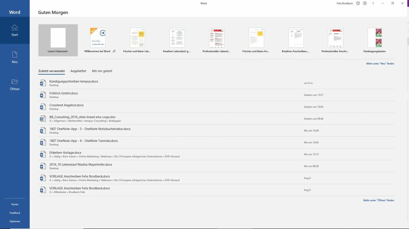Follow Mehr unter "Öffnen" finden link
Viewport: 409px width, 229px height.
pyautogui.click(x=379, y=200)
